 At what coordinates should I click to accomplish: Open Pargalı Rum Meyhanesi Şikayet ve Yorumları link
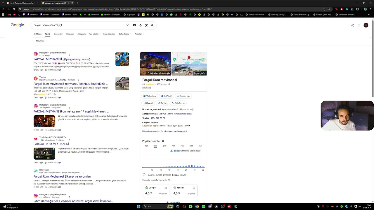coord(62,176)
